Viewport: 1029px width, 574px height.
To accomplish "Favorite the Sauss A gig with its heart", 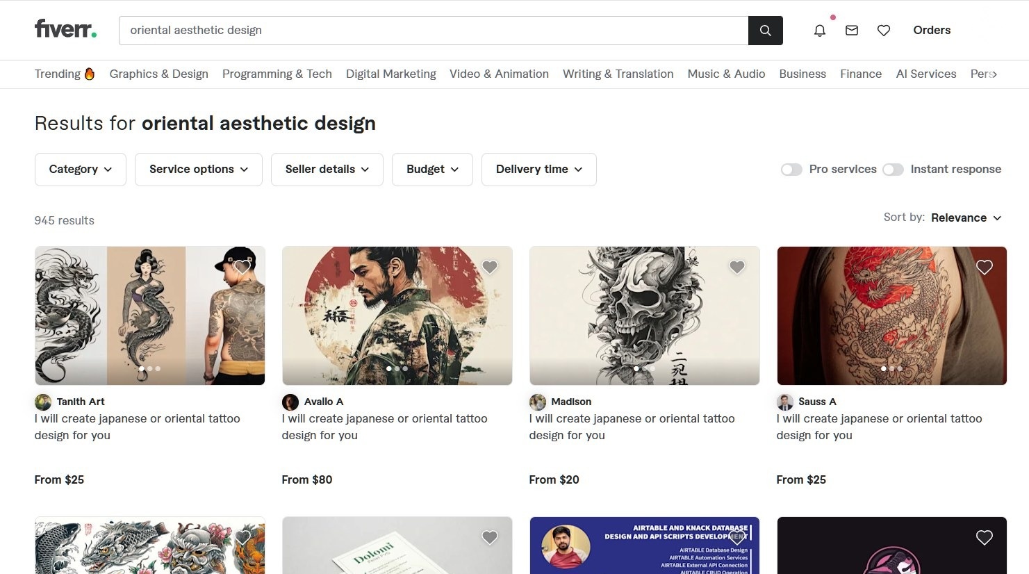I will pos(985,267).
